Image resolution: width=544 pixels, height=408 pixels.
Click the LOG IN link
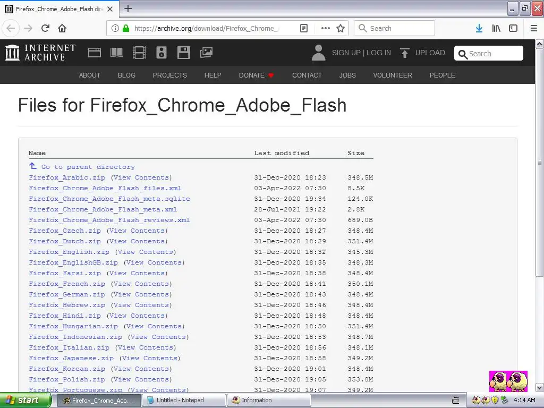(379, 53)
